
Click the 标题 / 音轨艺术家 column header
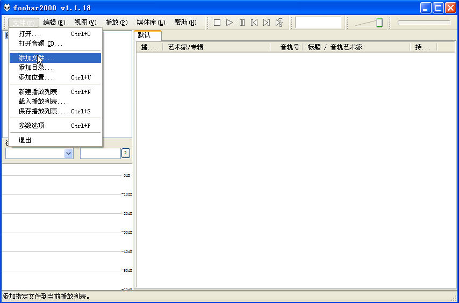[x=335, y=47]
